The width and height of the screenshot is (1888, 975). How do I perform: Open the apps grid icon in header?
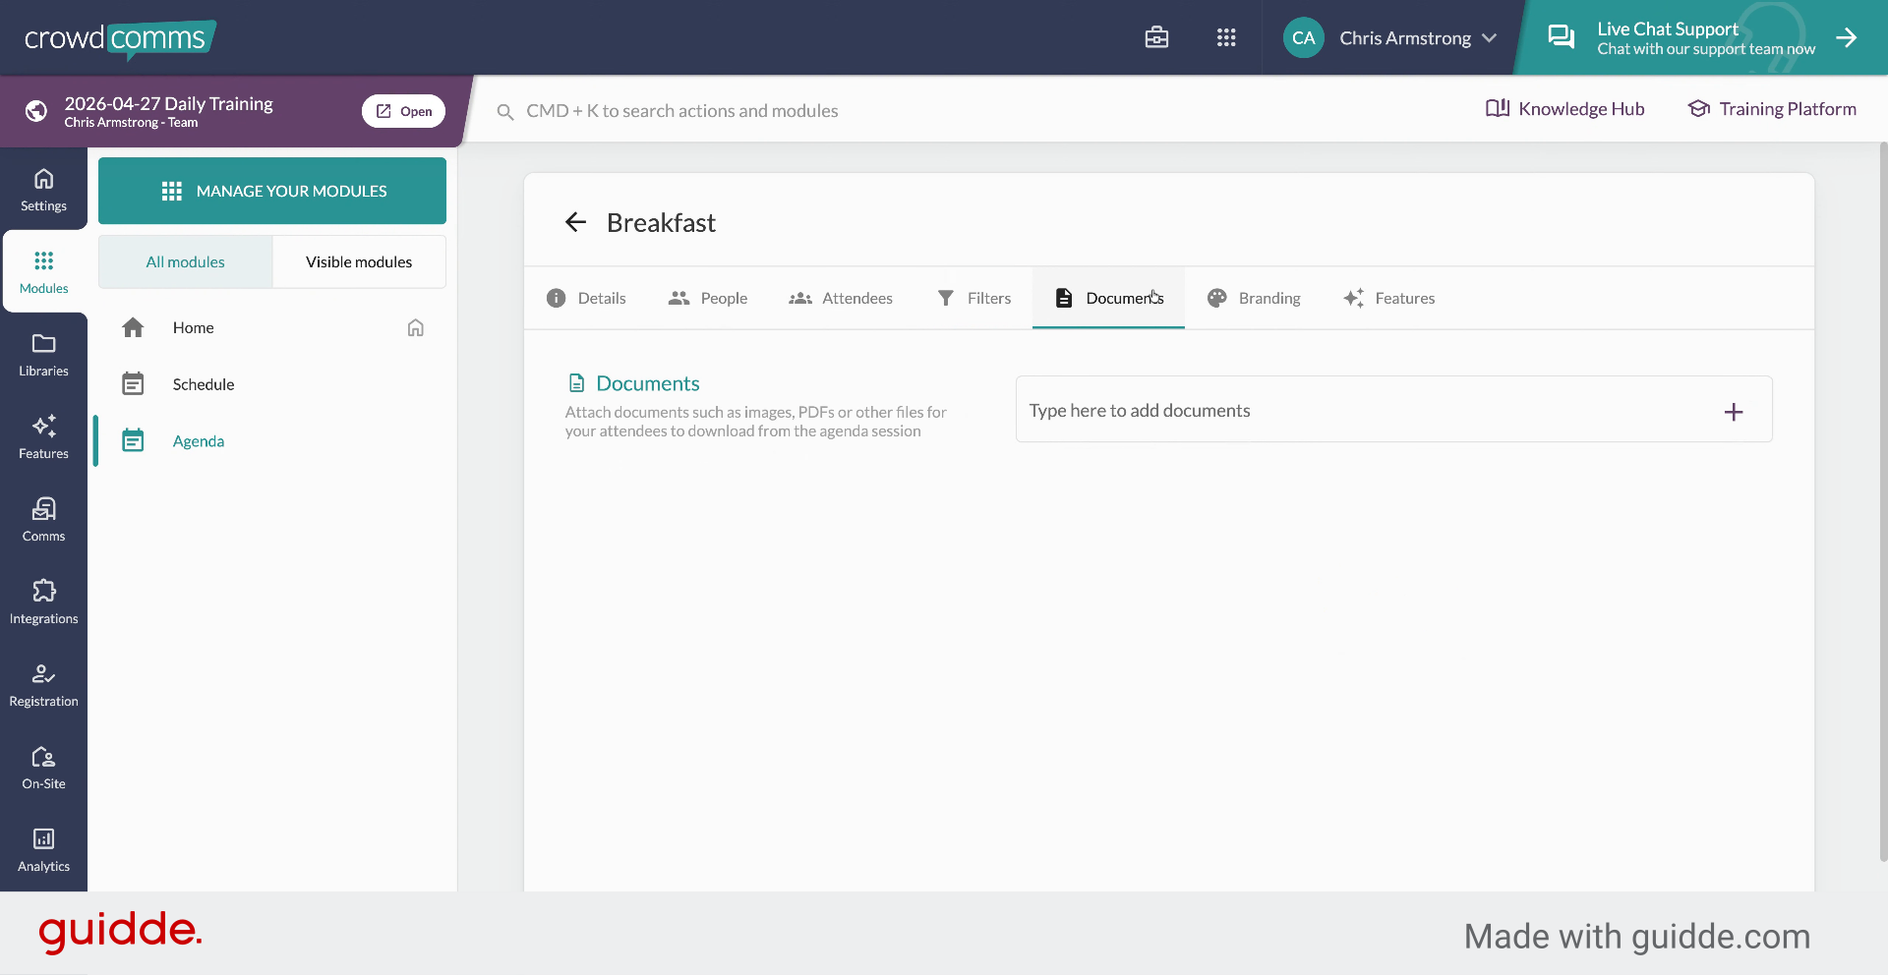click(1226, 37)
